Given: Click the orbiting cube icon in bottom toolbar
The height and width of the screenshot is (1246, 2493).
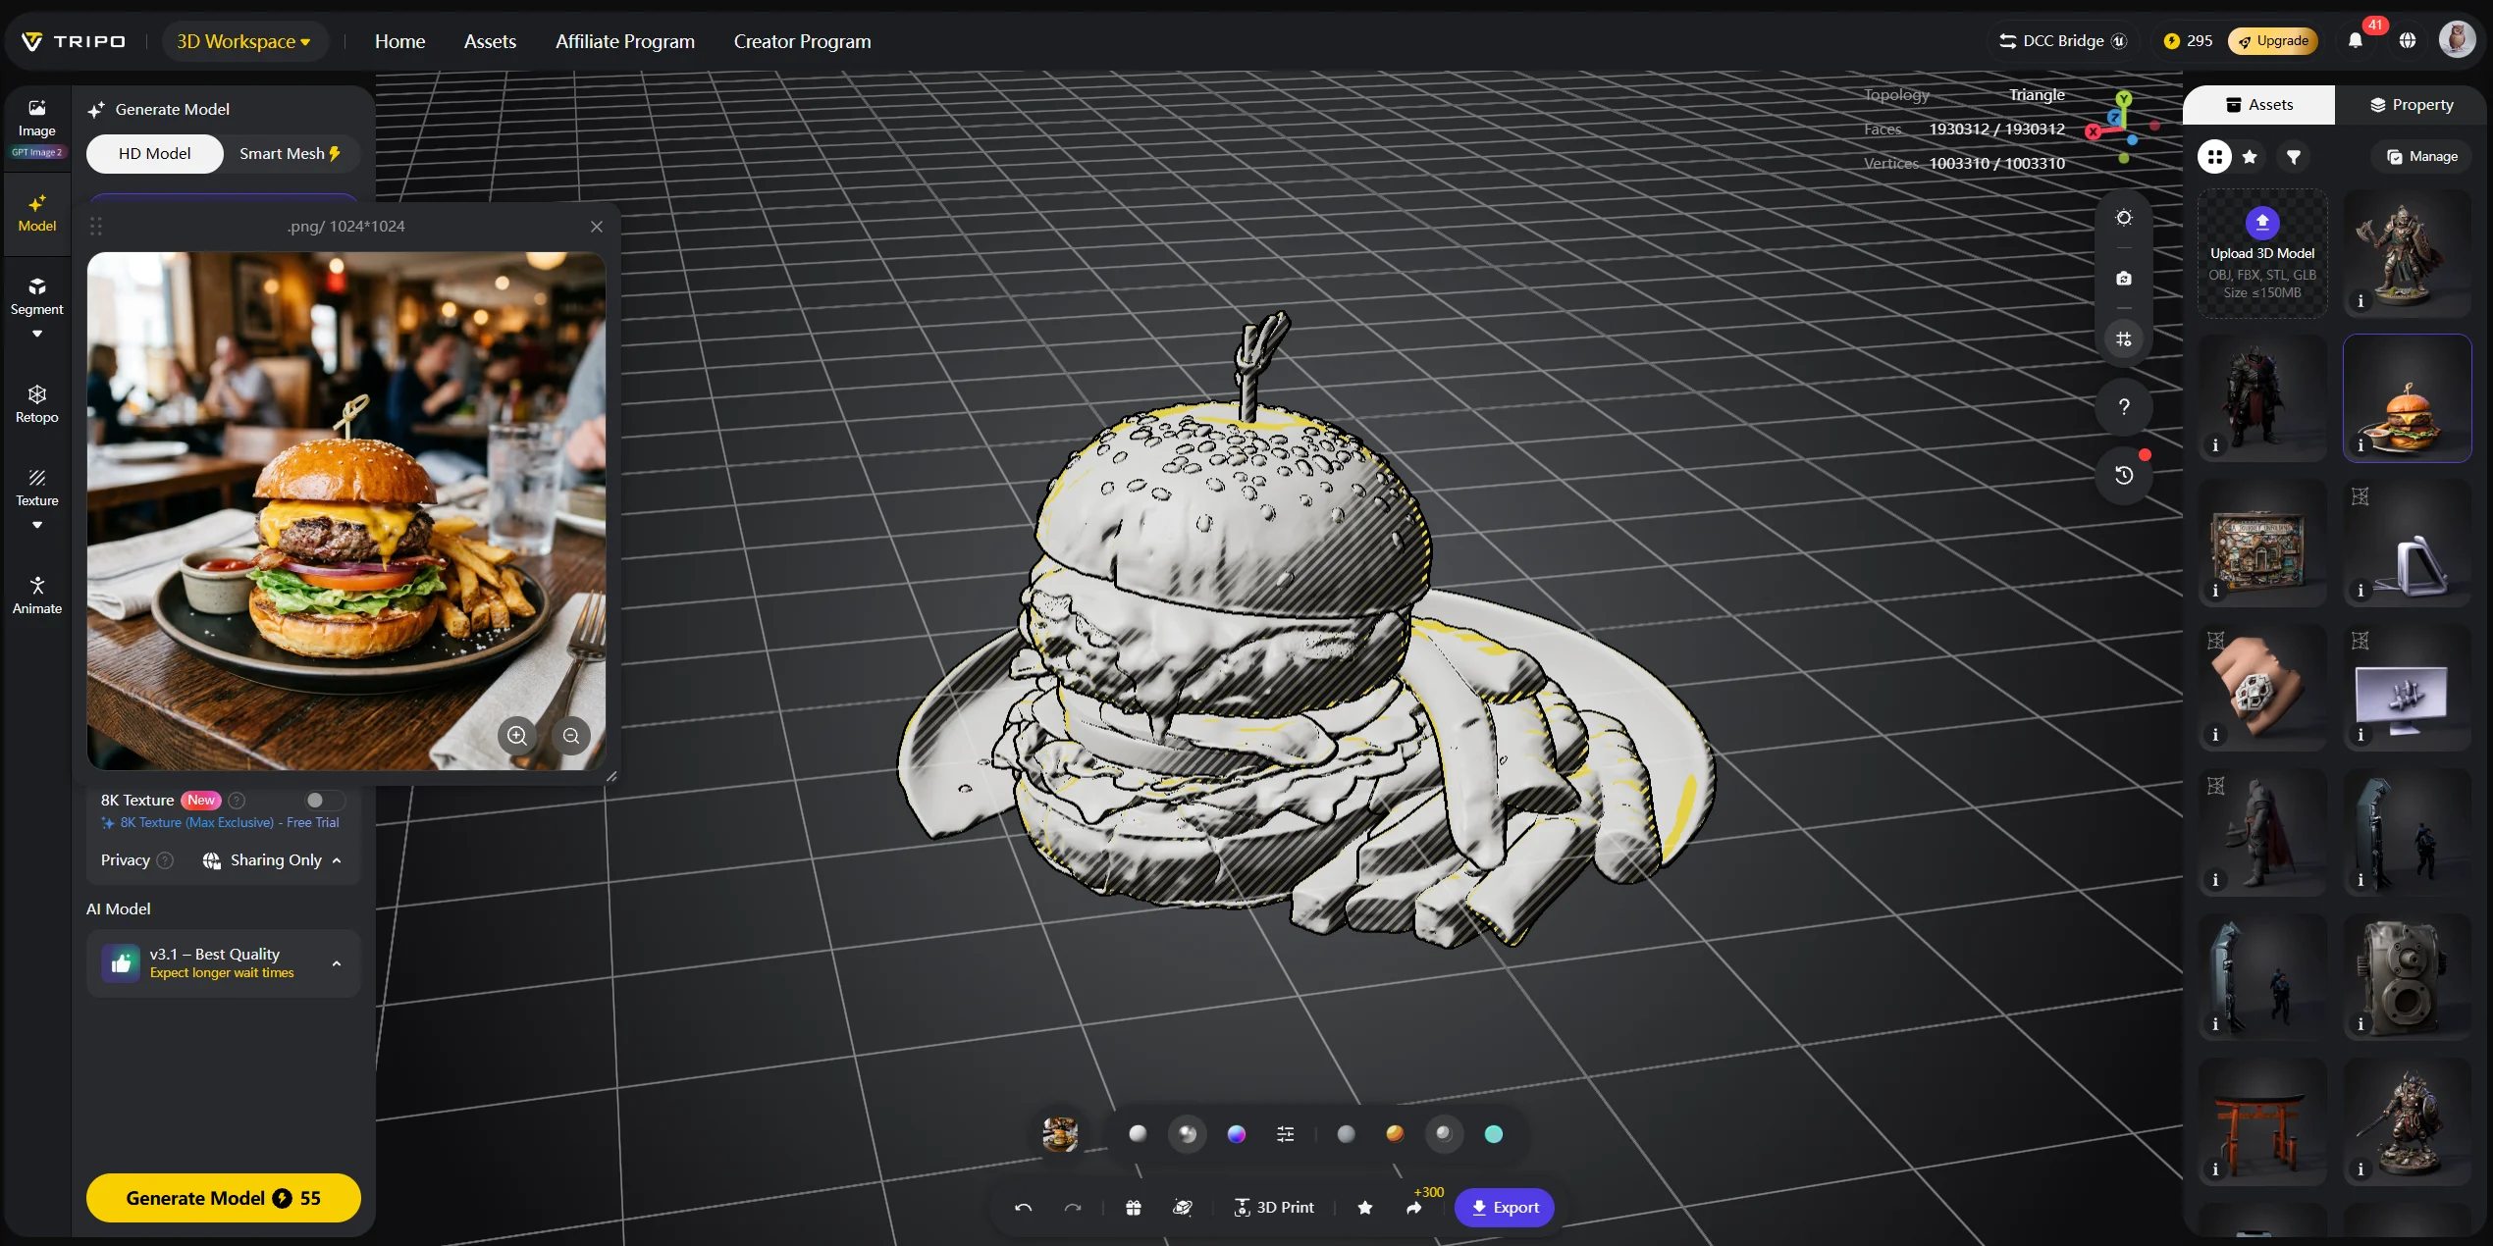Looking at the screenshot, I should pos(1183,1208).
